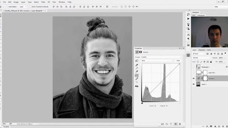The height and width of the screenshot is (128, 228).
Task: Open the History panel icon in the dock
Action: click(x=188, y=14)
